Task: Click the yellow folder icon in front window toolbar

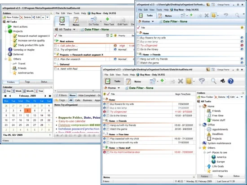Action: click(x=189, y=81)
